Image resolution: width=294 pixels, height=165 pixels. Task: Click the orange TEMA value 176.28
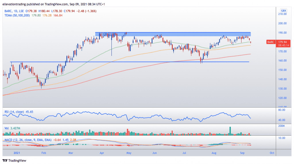[x=47, y=16]
